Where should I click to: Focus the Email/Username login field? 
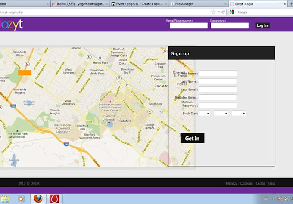189,25
